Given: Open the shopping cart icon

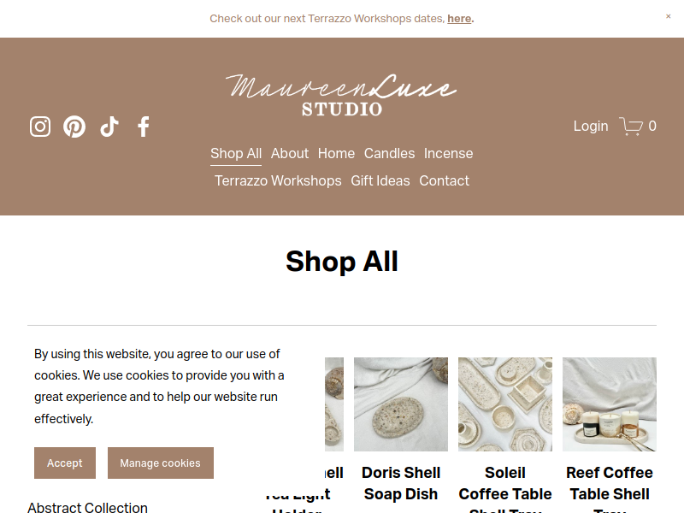Looking at the screenshot, I should pyautogui.click(x=631, y=127).
